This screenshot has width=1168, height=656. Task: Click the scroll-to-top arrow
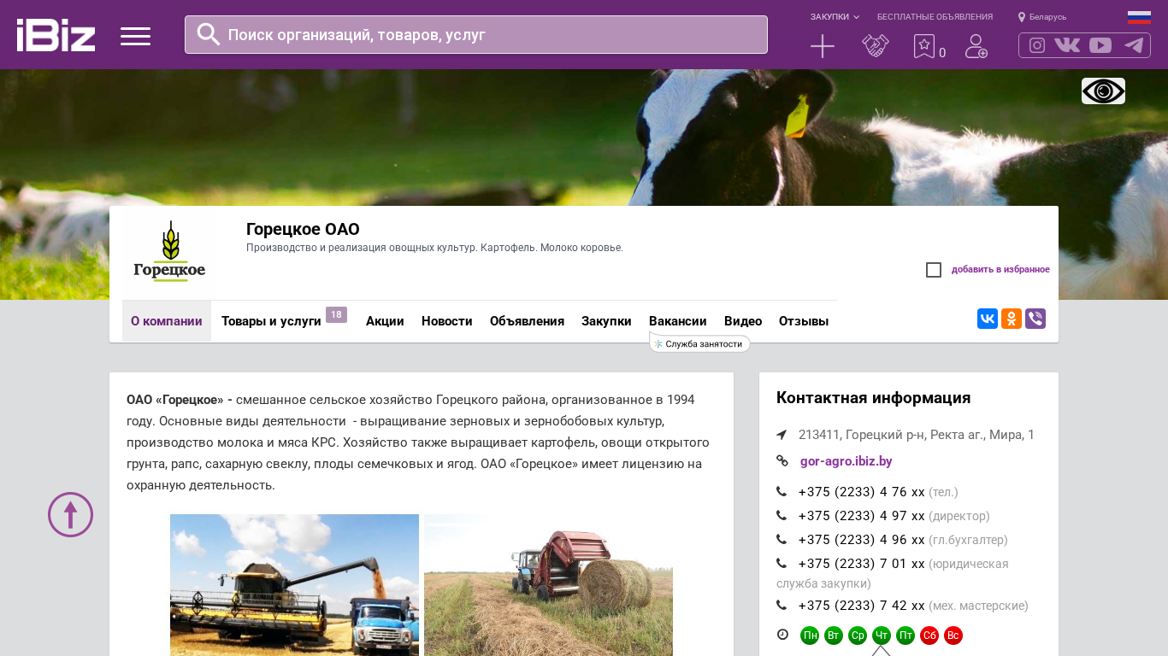(x=70, y=514)
